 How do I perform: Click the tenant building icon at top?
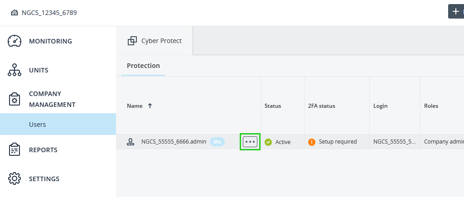point(14,13)
